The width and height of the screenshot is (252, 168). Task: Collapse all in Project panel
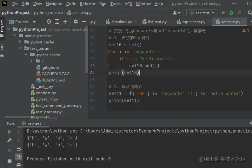coord(65,22)
